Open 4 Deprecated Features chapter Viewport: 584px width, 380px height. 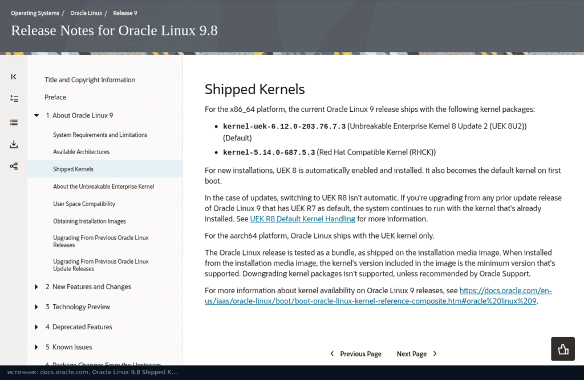click(79, 327)
